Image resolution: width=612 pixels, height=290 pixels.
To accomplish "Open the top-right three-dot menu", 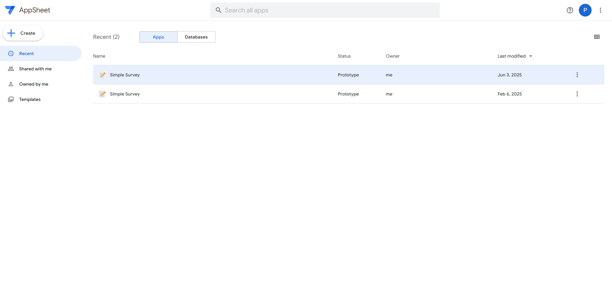I will tap(601, 10).
